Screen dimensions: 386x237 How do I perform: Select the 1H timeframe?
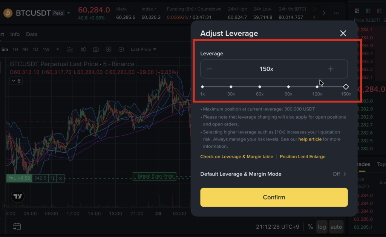(x=15, y=49)
